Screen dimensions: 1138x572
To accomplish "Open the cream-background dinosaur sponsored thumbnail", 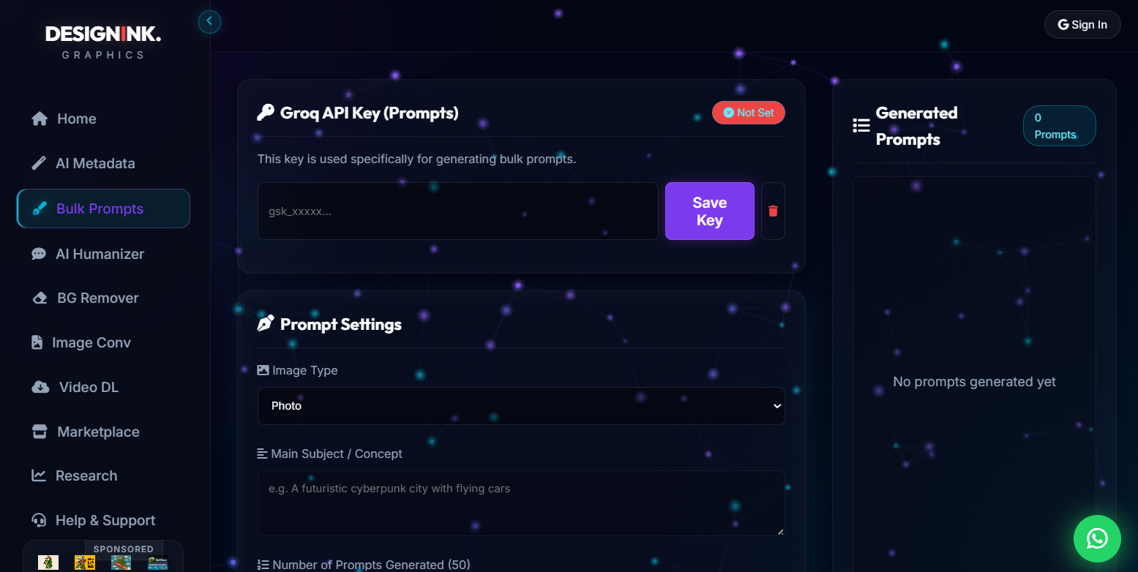I will (x=48, y=562).
